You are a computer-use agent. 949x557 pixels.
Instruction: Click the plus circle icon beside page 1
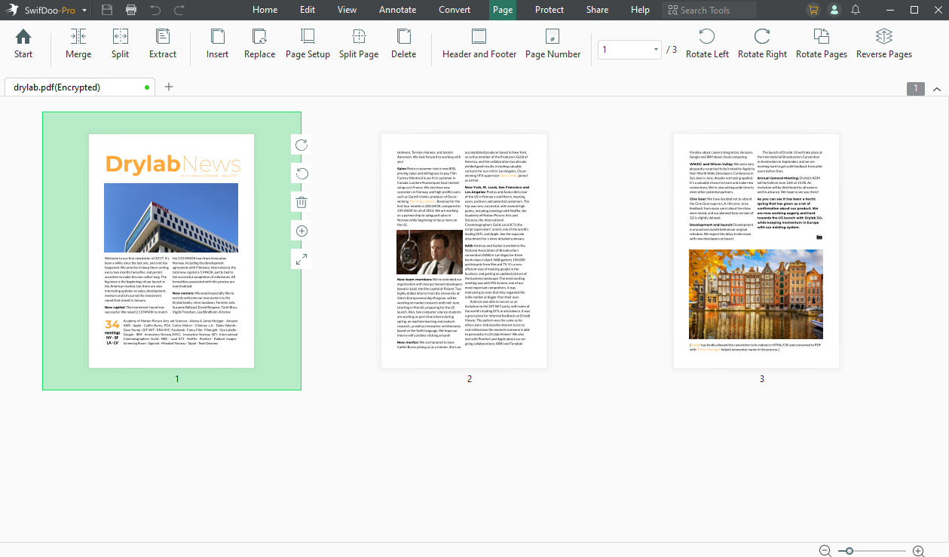302,231
